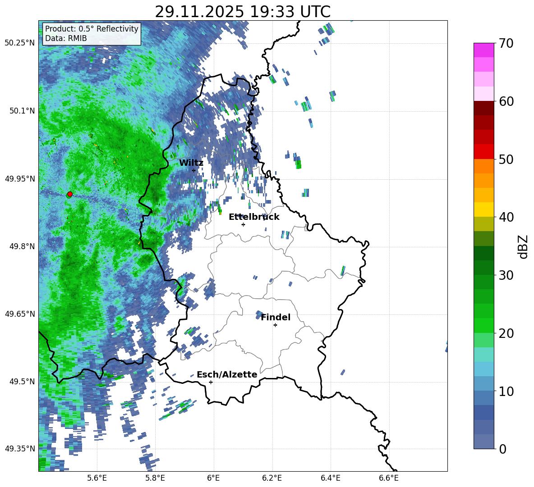Viewport: 534px width, 487px height.
Task: Click the Esch/Alzette station cross marker
Action: tap(211, 382)
